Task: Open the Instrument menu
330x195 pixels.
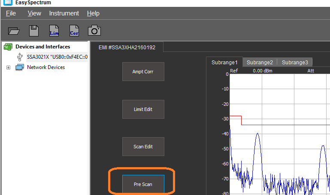Action: pyautogui.click(x=64, y=13)
